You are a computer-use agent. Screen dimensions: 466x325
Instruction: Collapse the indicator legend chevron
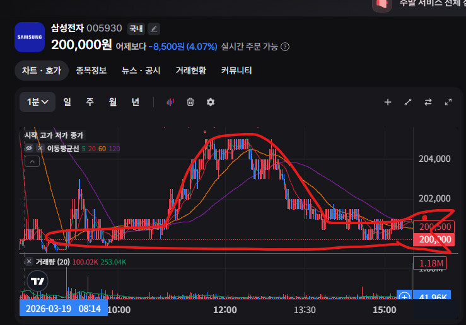click(32, 161)
